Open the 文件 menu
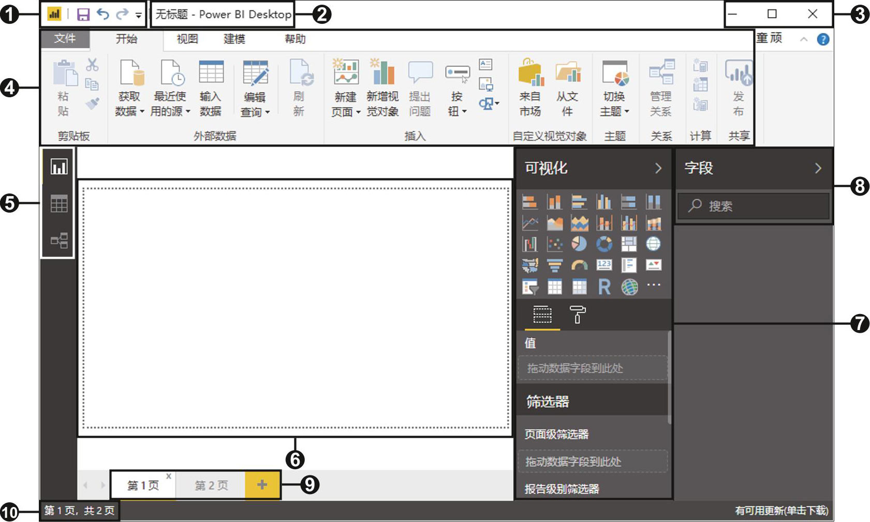This screenshot has width=870, height=522. pos(65,38)
